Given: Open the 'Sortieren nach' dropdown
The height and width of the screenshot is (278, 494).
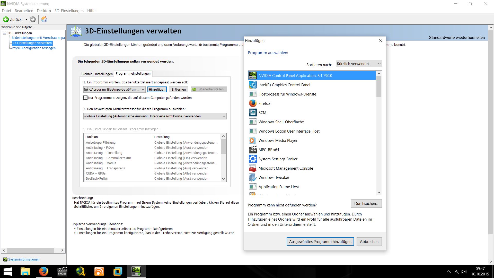Looking at the screenshot, I should (358, 64).
